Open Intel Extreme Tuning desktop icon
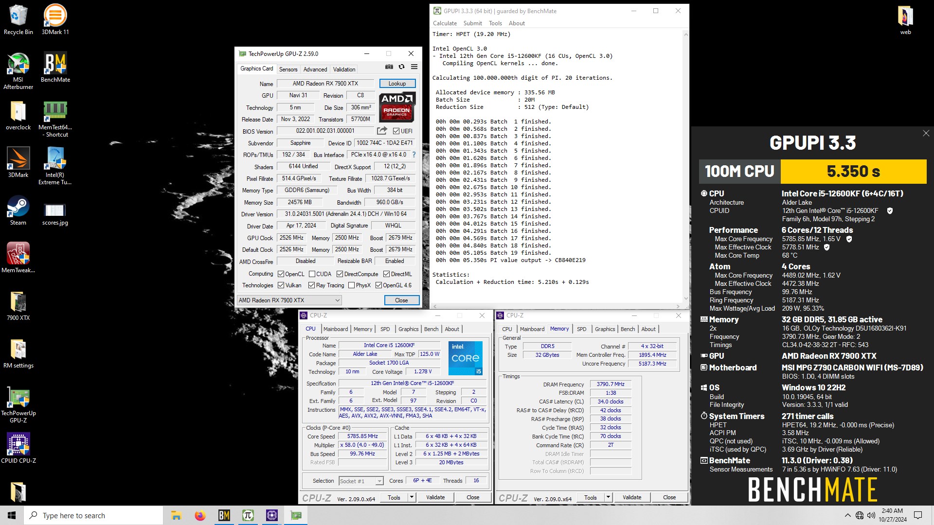Screen dimensions: 934x525 [55, 166]
